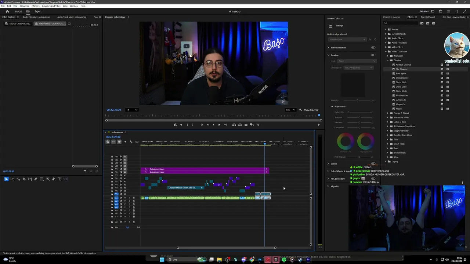Mute audio track A1

(x=125, y=198)
